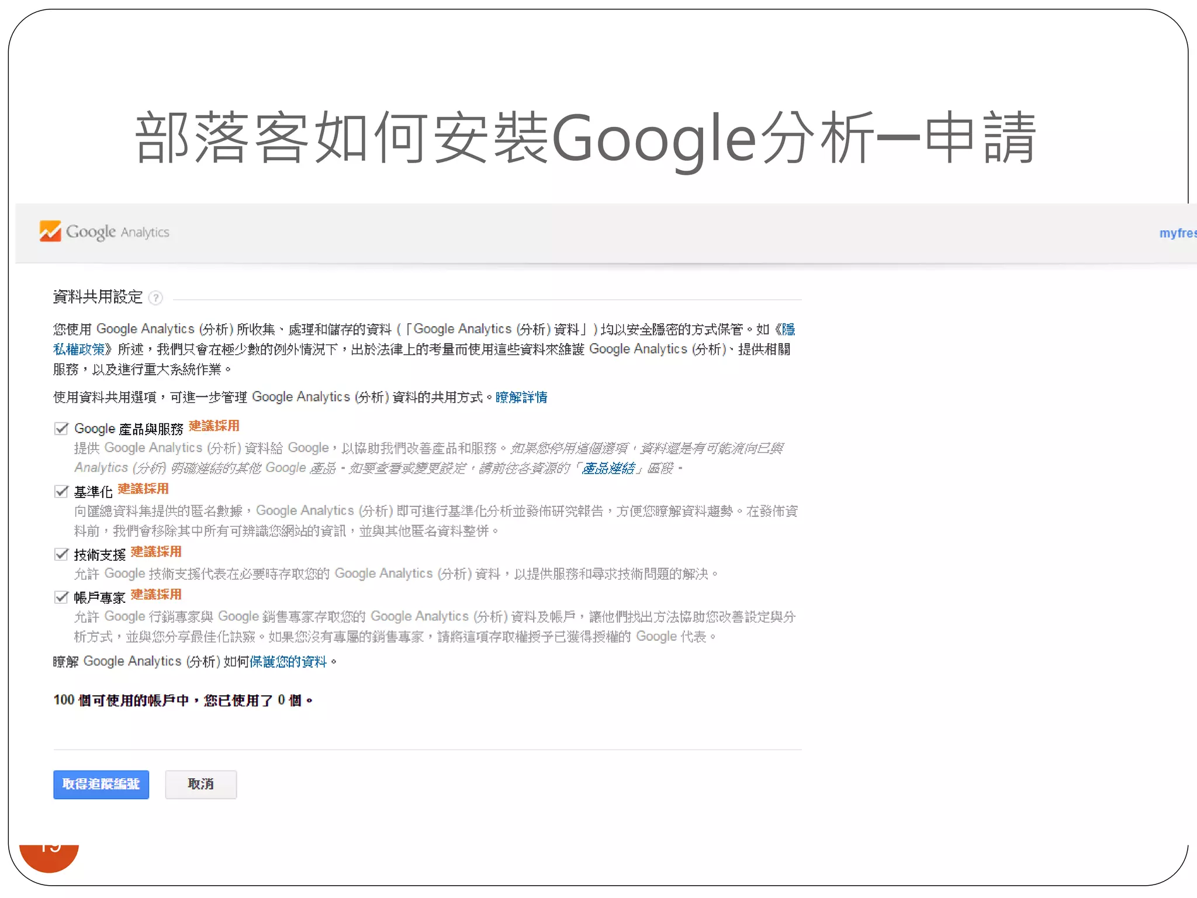1197x898 pixels.
Task: Click the 建議採用 label beside 基準化
Action: [143, 489]
